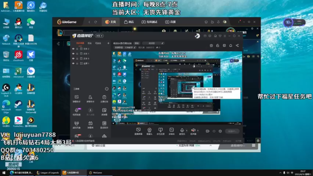Open 主页 tab in WeGame

(x=111, y=22)
